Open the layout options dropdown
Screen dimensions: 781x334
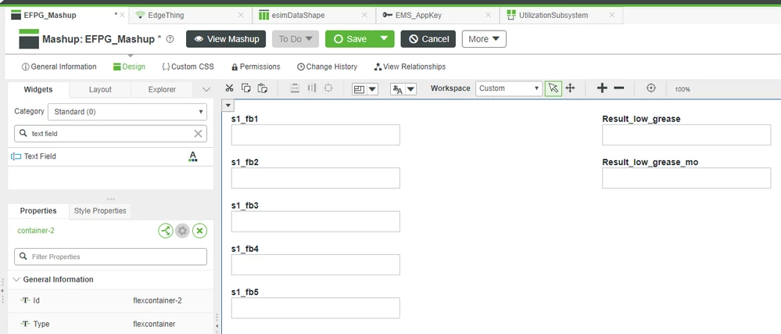[365, 89]
